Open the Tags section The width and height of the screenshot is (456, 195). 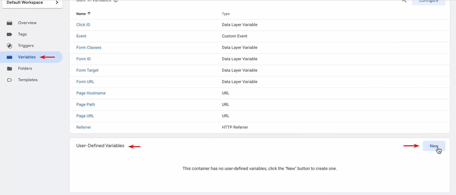click(x=22, y=34)
